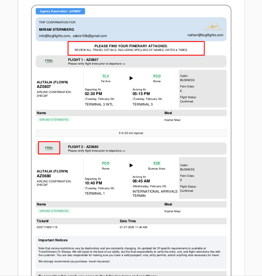Click the 08:45 AM arrival time
This screenshot has height=276, width=262.
click(141, 181)
